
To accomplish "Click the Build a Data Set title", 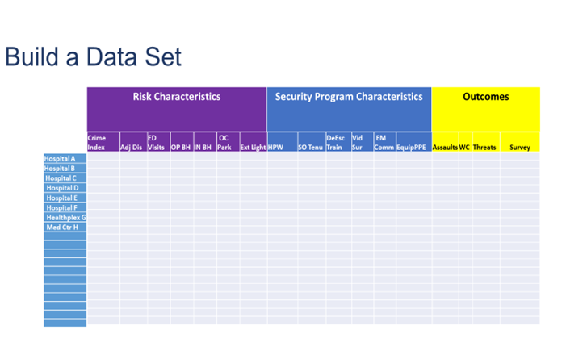I will [93, 56].
